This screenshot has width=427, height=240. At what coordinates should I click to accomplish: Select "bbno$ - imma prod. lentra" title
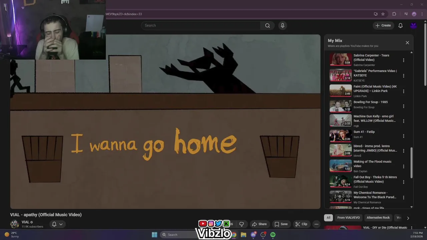click(x=375, y=148)
